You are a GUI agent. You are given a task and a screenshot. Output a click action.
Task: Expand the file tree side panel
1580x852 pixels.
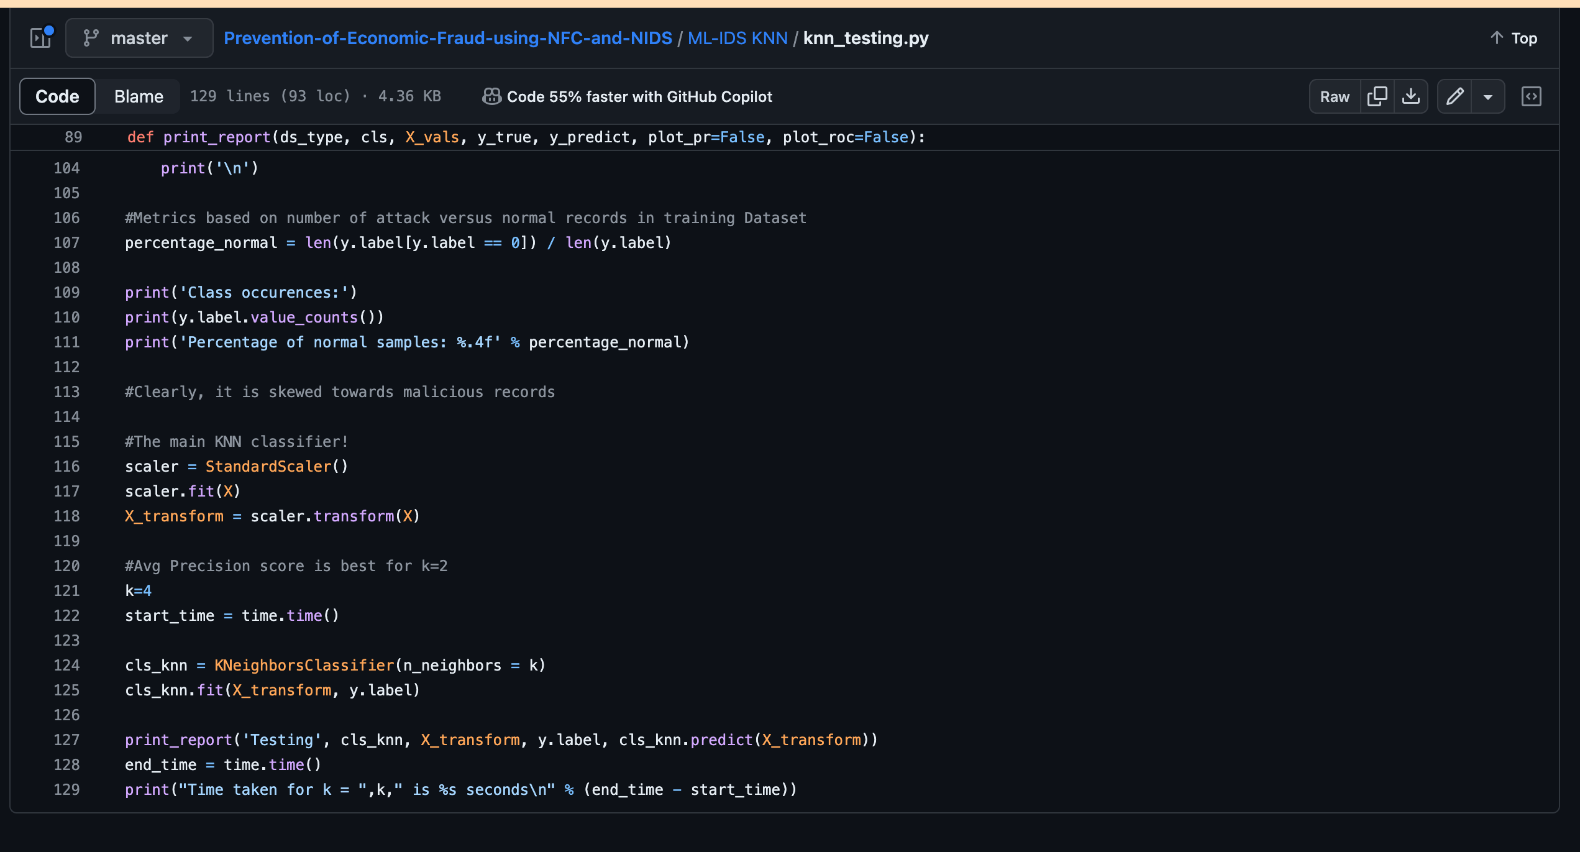click(x=41, y=38)
